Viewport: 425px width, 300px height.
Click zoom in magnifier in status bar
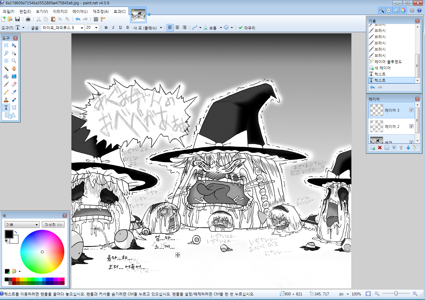coord(415,294)
